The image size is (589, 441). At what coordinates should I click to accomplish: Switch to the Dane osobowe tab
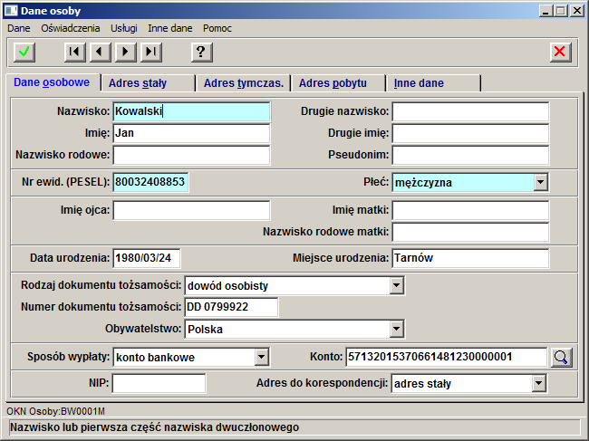[52, 82]
